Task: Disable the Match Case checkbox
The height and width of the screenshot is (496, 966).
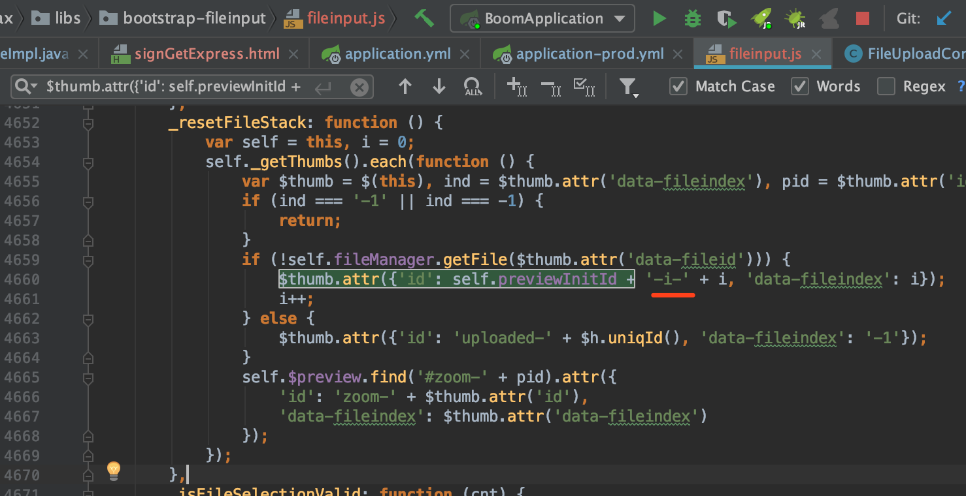Action: coord(680,85)
